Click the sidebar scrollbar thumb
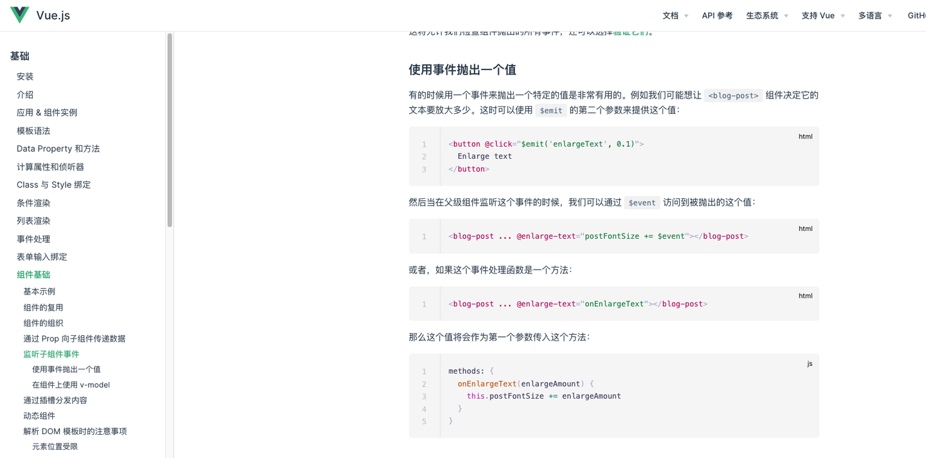The height and width of the screenshot is (458, 926). point(170,130)
